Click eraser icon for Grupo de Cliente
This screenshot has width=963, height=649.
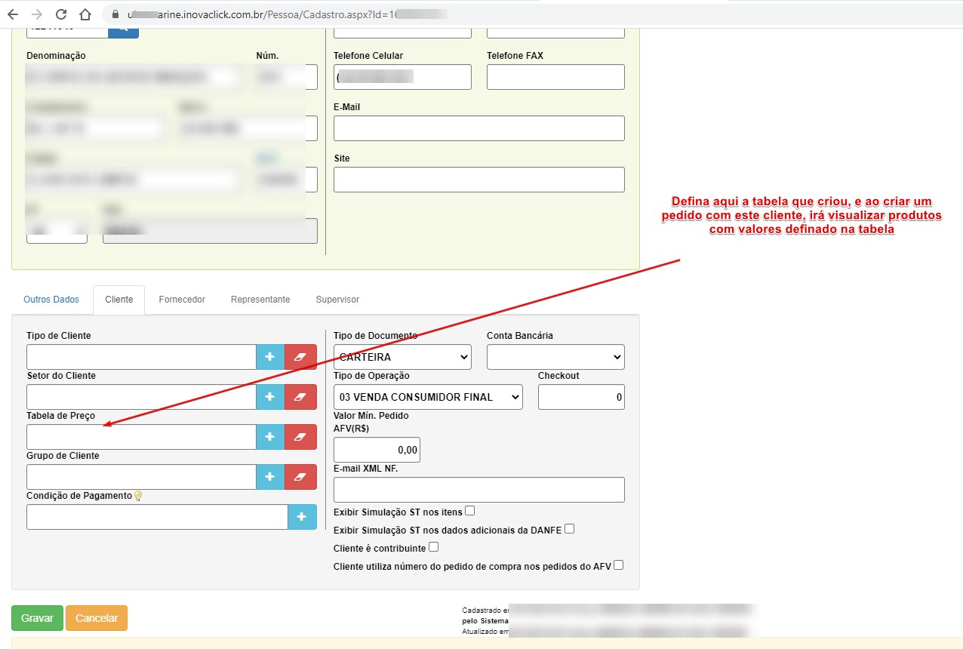pyautogui.click(x=300, y=477)
